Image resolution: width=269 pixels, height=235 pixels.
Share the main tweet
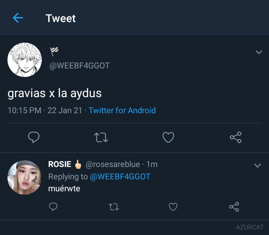point(236,137)
